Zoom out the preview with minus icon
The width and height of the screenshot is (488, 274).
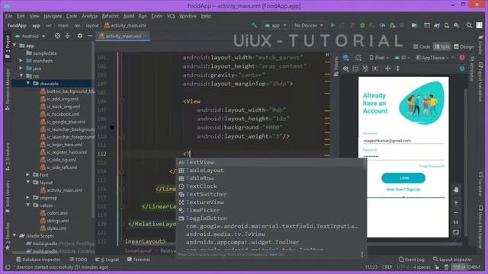(456, 212)
